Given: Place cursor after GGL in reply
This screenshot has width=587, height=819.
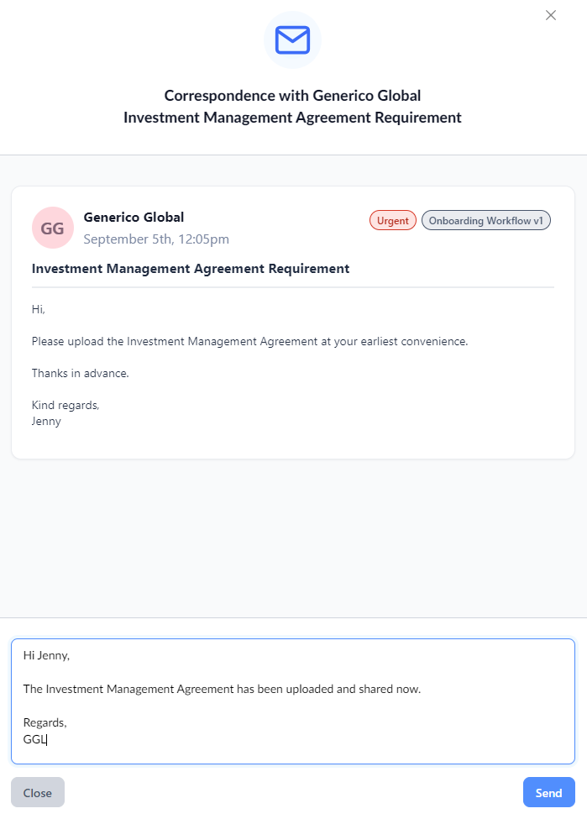Looking at the screenshot, I should (x=47, y=739).
